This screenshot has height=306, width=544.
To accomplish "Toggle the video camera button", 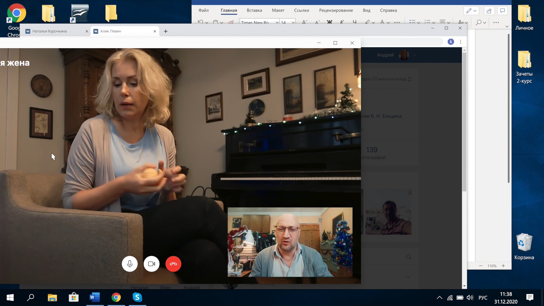I will click(x=152, y=264).
